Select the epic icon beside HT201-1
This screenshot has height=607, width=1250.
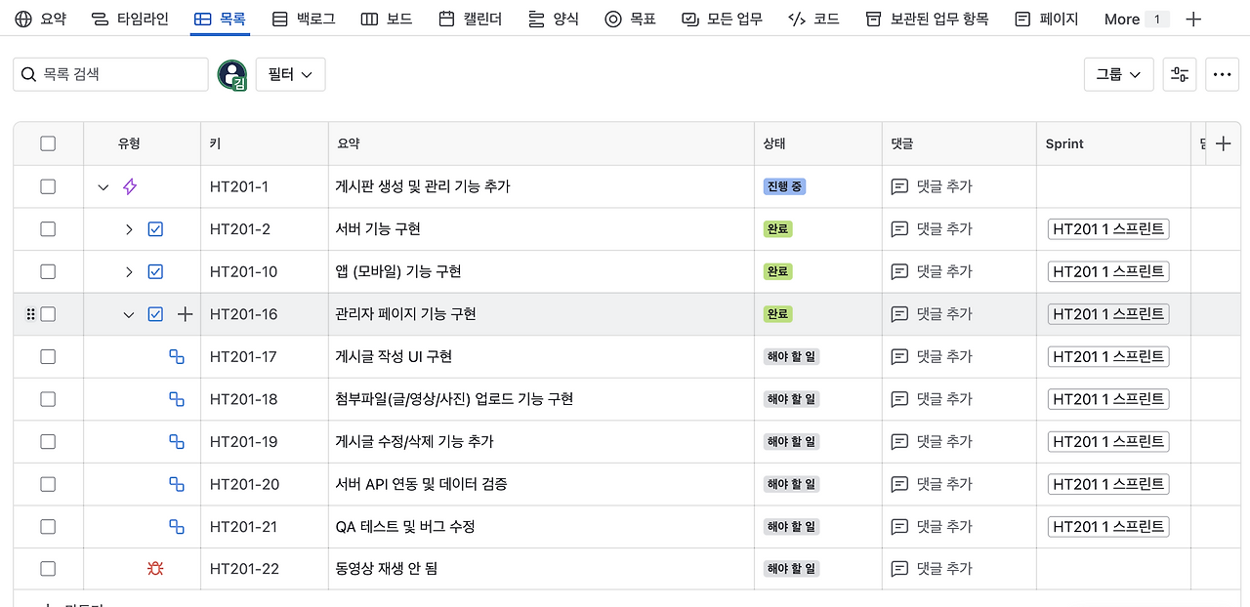tap(128, 186)
